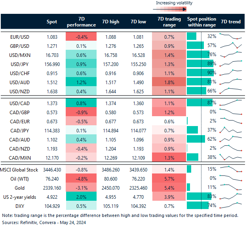The image size is (247, 228).
Task: Open the Gold 7D trend sparkline
Action: (230, 187)
